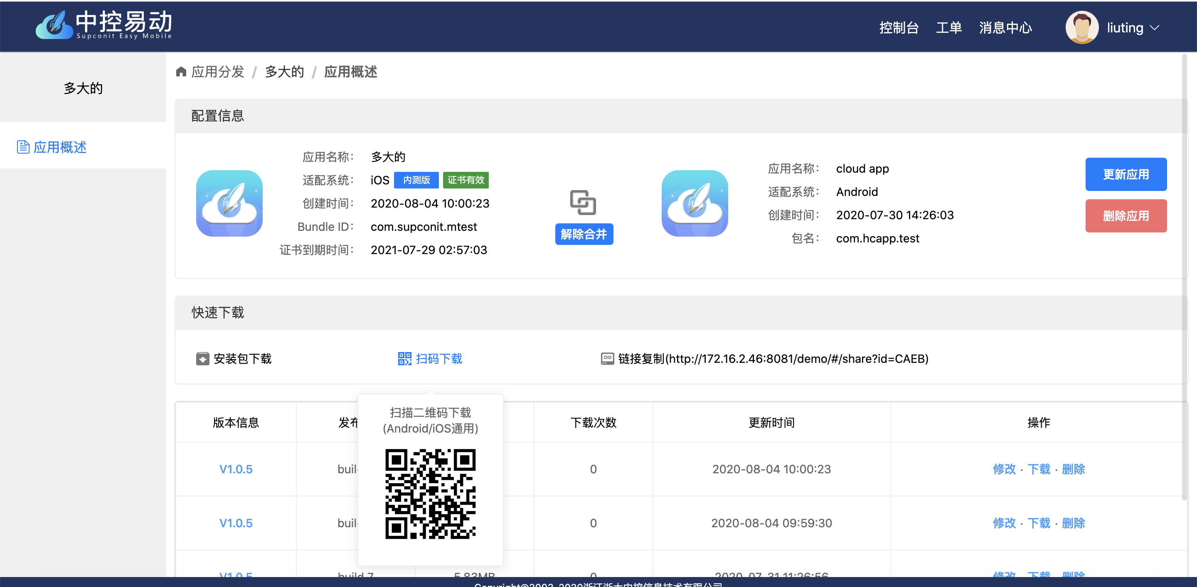Click the 版本信息 column header
1197x587 pixels.
[x=236, y=422]
